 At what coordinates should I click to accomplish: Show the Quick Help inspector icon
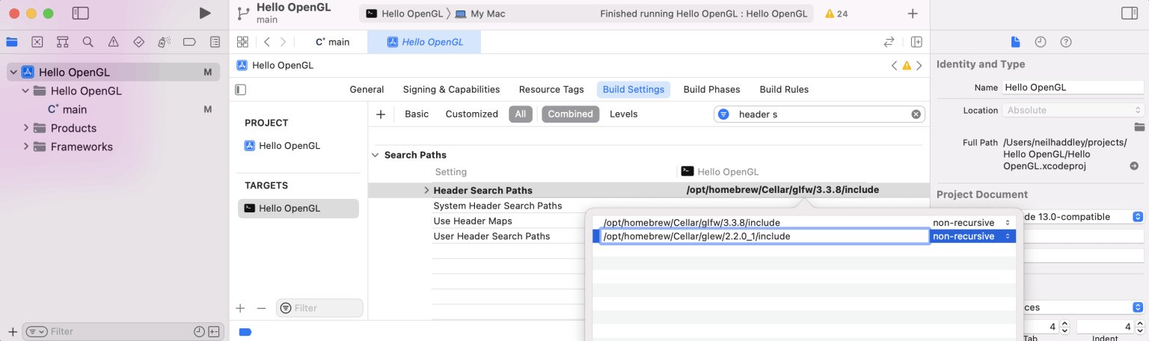1066,42
